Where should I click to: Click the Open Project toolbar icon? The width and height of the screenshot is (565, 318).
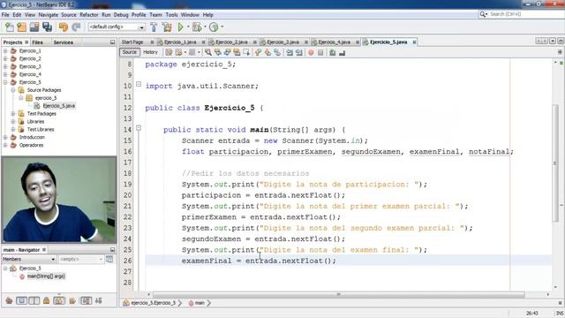point(34,27)
